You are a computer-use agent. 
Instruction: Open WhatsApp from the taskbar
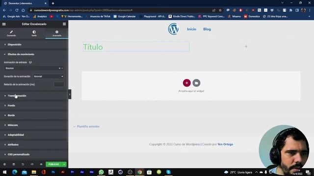click(101, 172)
